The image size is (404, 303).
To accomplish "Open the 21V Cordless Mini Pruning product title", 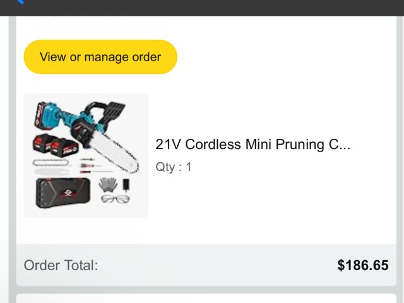I will (x=252, y=144).
